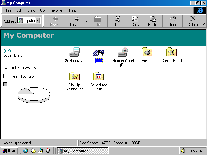
Task: Click the gray used space legend box
Action: [5, 84]
